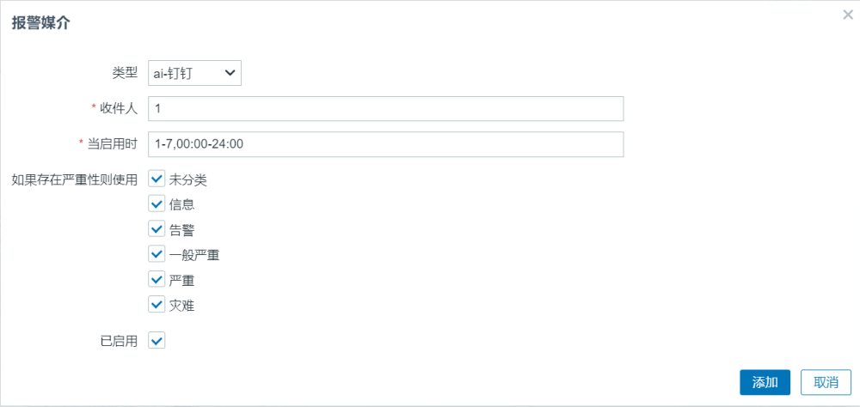Screen dimensions: 860x407
Task: Click the 如果存在严重性则使用 label
Action: [x=75, y=179]
